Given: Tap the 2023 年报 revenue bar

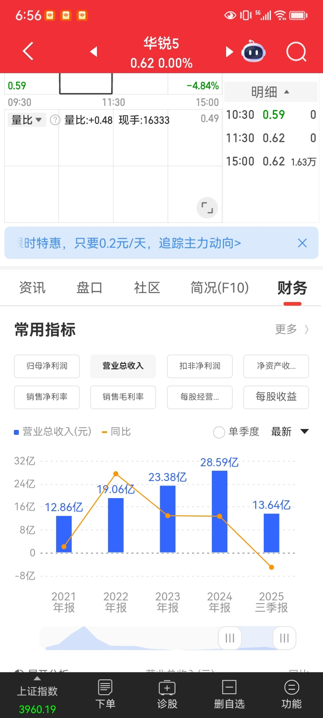Looking at the screenshot, I should (168, 519).
